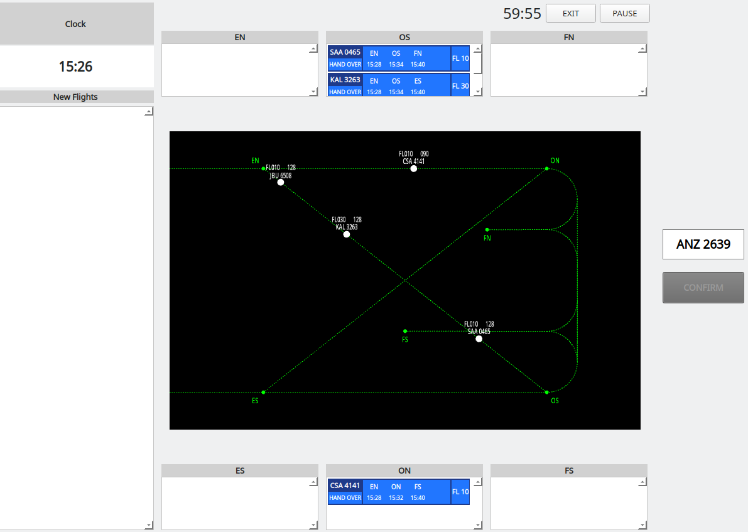Click the down scroll arrow of the OS panel
This screenshot has height=532, width=748.
477,92
